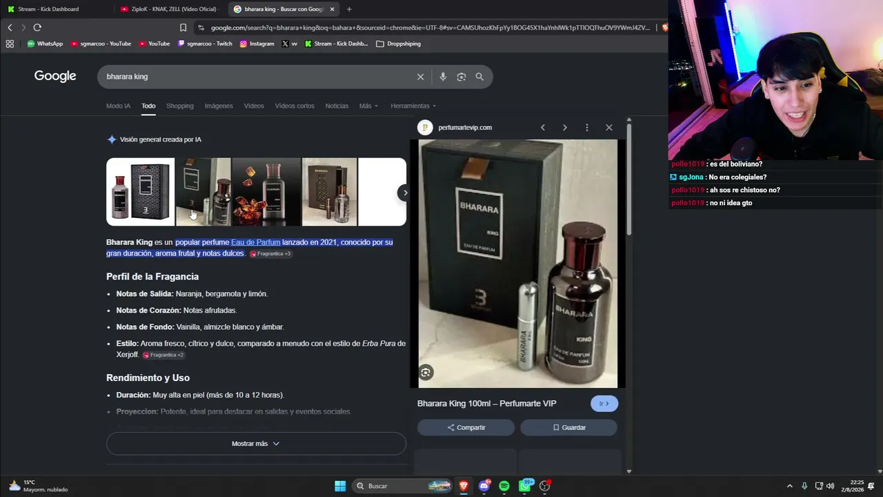The width and height of the screenshot is (883, 497).
Task: Show next image in preview panel
Action: 564,127
